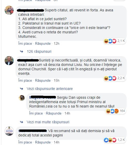Expand the 126 răspunsuri thread
The width and height of the screenshot is (136, 145).
click(x=39, y=51)
